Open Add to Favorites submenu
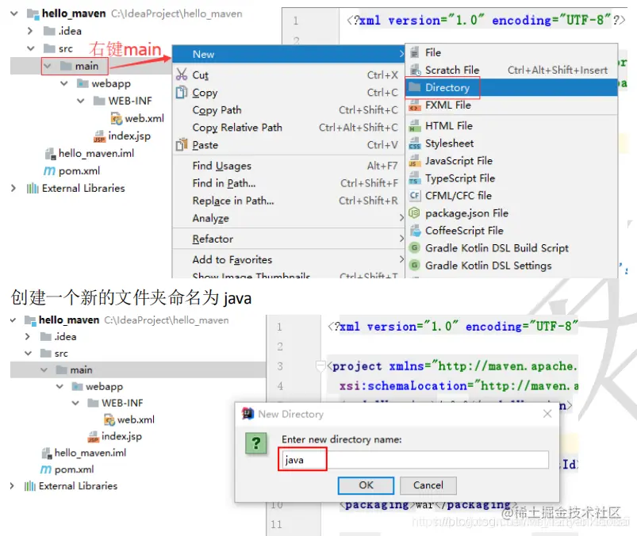Screen dimensions: 637x536 coord(289,259)
